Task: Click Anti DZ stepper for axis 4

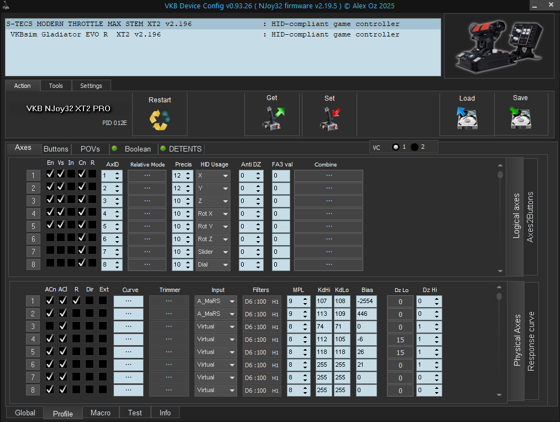Action: (x=258, y=213)
